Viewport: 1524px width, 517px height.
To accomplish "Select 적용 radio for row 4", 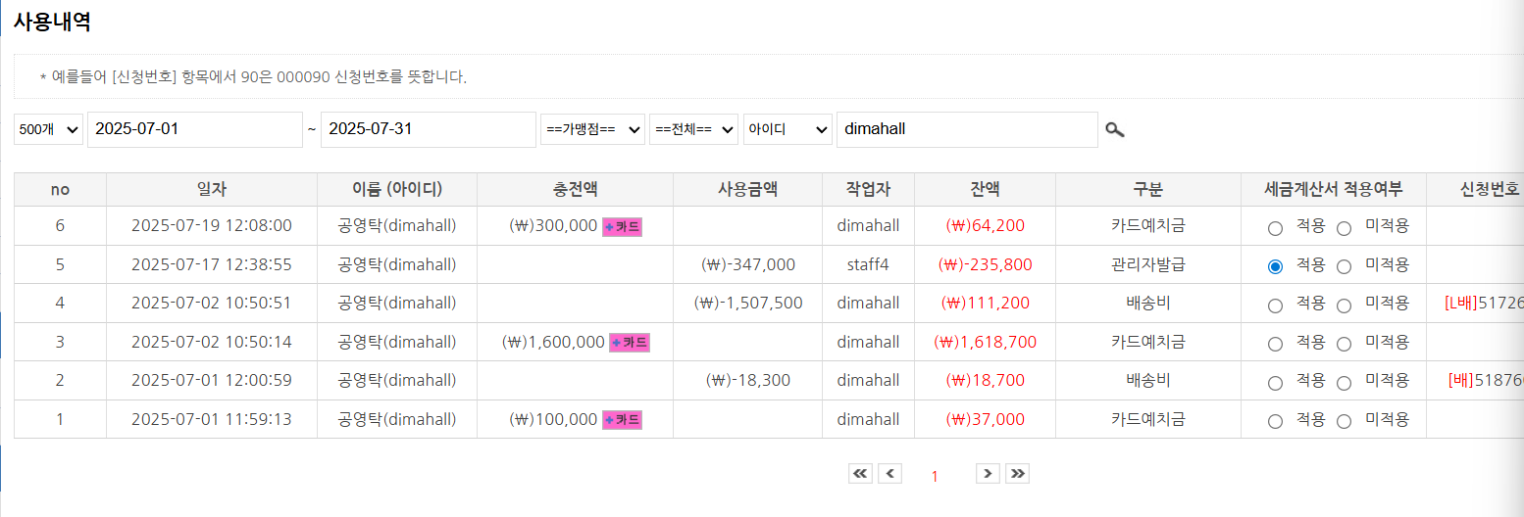I will pos(1275,305).
